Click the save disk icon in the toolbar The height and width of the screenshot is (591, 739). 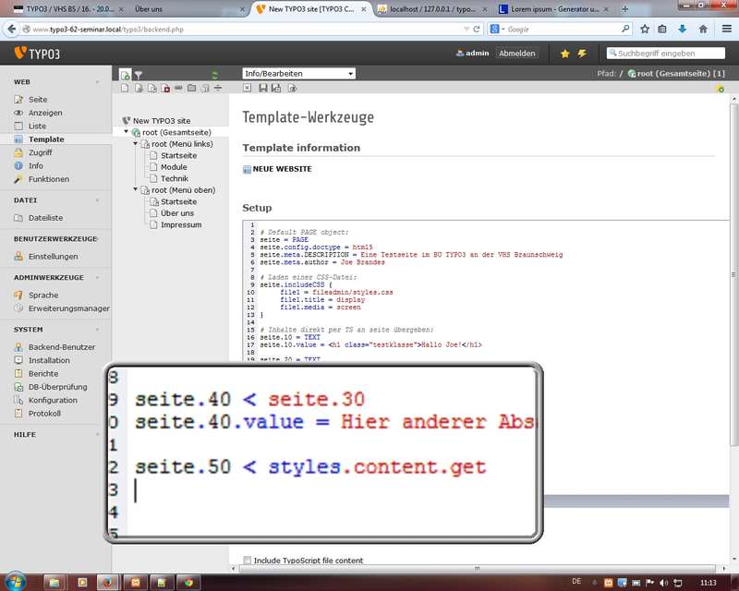[x=263, y=89]
